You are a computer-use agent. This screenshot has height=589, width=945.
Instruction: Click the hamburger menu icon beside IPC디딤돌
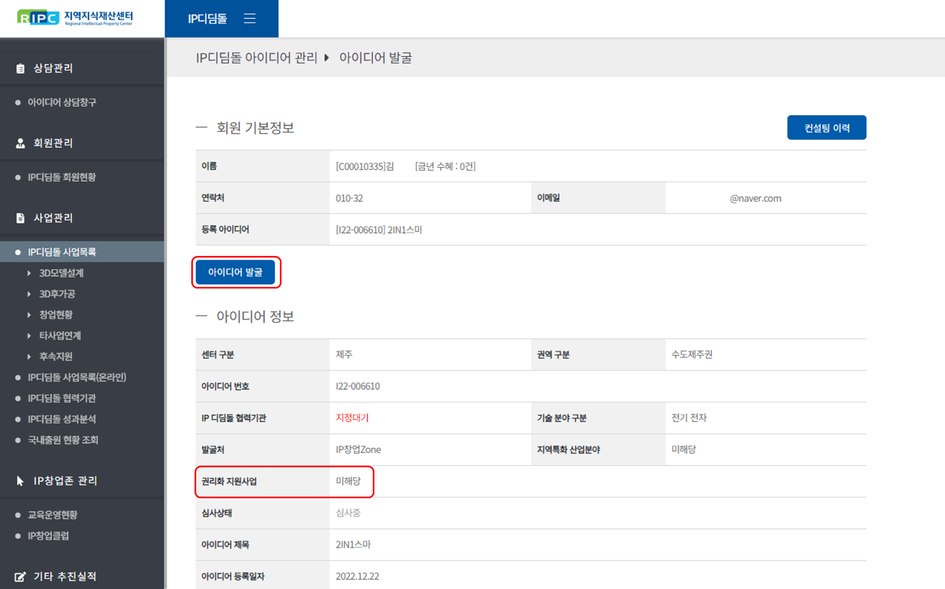click(249, 19)
